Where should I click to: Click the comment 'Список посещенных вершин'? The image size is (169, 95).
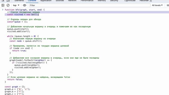[25, 12]
